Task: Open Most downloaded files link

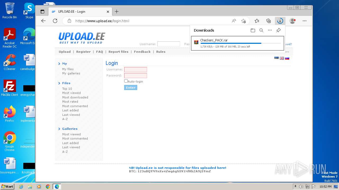Action: tap(75, 97)
